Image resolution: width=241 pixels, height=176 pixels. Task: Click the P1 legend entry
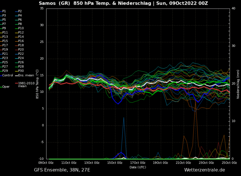coord(4,11)
